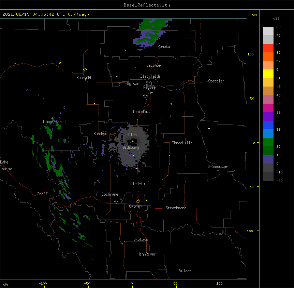Click the Limestone label
This screenshot has width=294, height=288.
52,122
